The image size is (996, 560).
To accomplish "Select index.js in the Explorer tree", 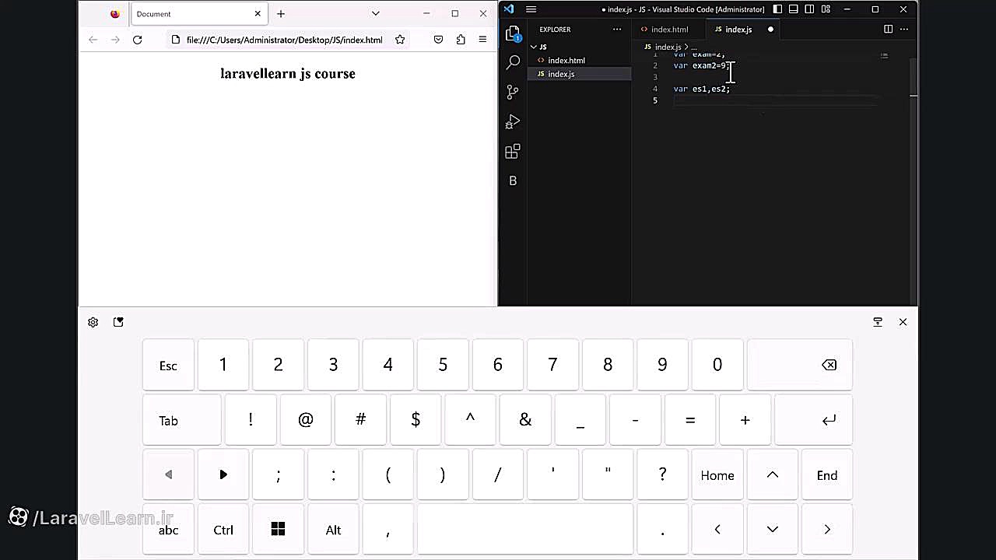I will 579,74.
